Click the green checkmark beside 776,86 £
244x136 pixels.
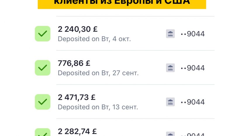click(x=43, y=68)
